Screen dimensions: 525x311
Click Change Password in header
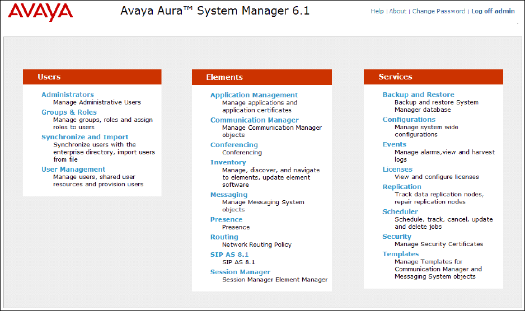tap(438, 11)
